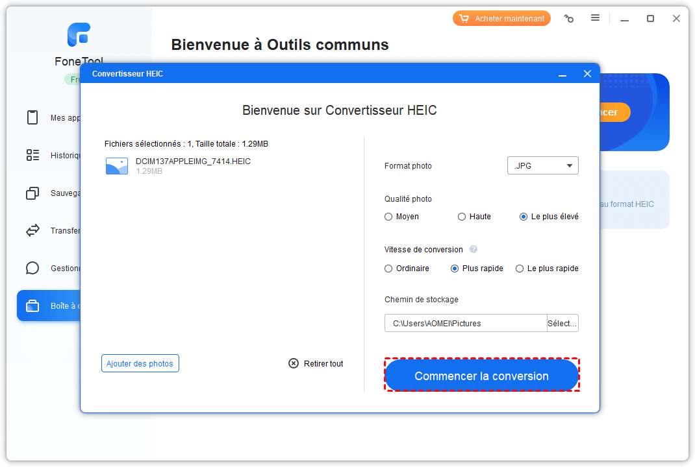Click the phone icon in sidebar
The height and width of the screenshot is (467, 695).
[x=32, y=117]
